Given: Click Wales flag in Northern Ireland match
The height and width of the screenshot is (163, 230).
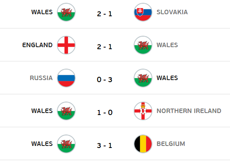Looking at the screenshot, I should pyautogui.click(x=66, y=111).
